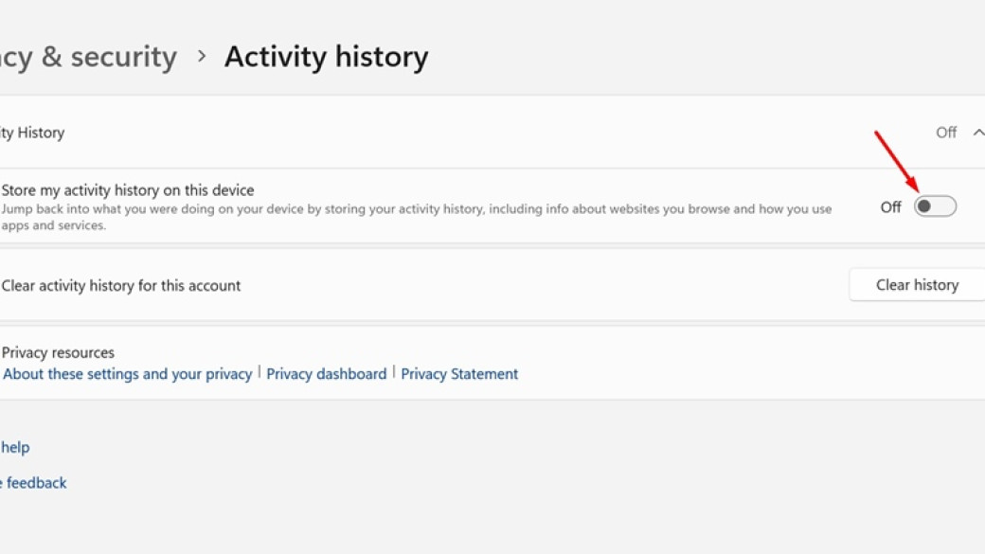This screenshot has height=554, width=985.
Task: Click the Off label beside the toggle
Action: click(x=891, y=207)
